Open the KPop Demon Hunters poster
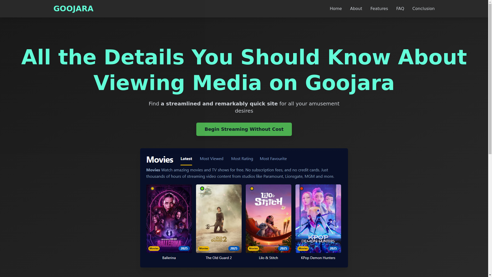The height and width of the screenshot is (277, 492). click(318, 219)
